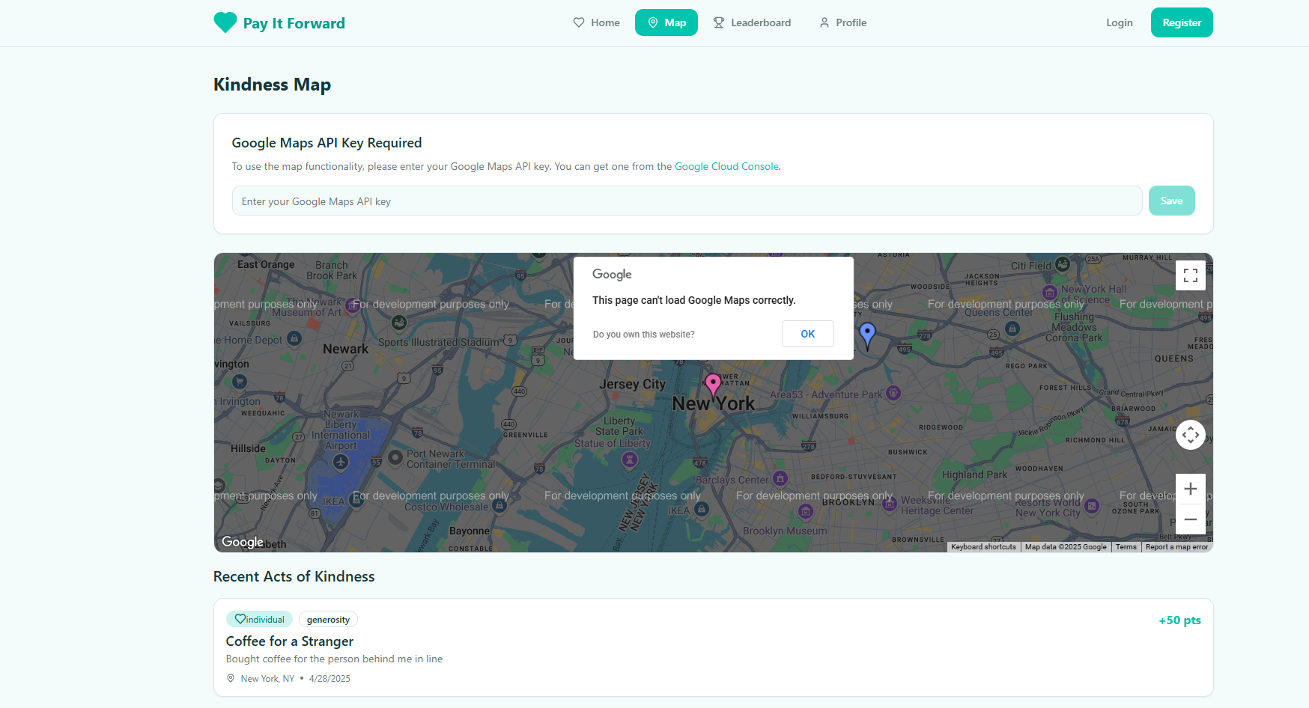Click the Port Newark Container Terminal marker
Image resolution: width=1309 pixels, height=708 pixels.
click(x=395, y=457)
